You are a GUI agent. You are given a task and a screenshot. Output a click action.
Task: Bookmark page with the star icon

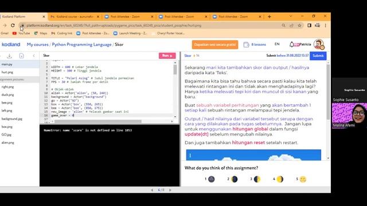click(299, 25)
